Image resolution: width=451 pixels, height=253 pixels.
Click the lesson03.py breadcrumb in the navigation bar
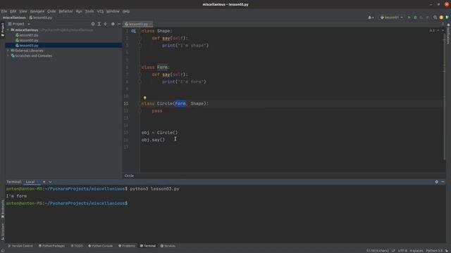pyautogui.click(x=41, y=18)
